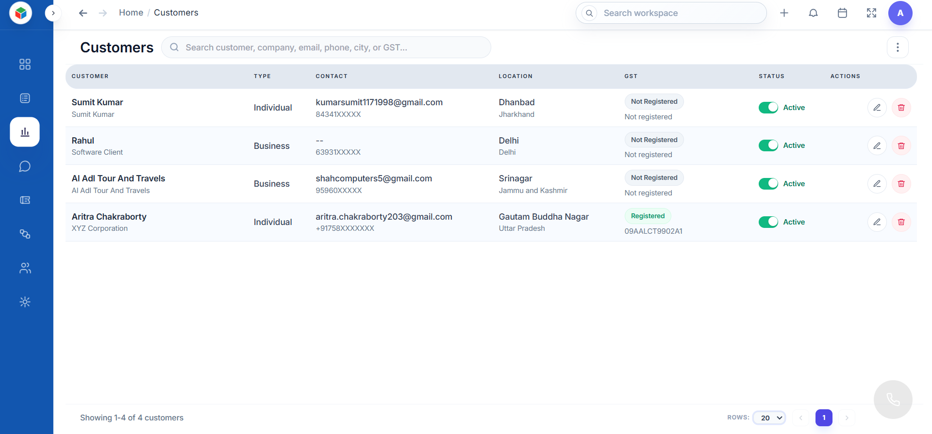932x434 pixels.
Task: Click Gautam Buddha Nagar location
Action: (x=544, y=217)
